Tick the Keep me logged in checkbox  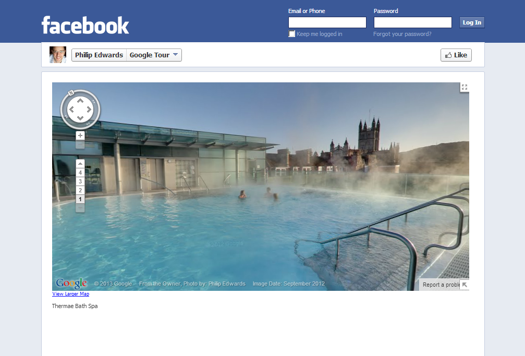292,34
